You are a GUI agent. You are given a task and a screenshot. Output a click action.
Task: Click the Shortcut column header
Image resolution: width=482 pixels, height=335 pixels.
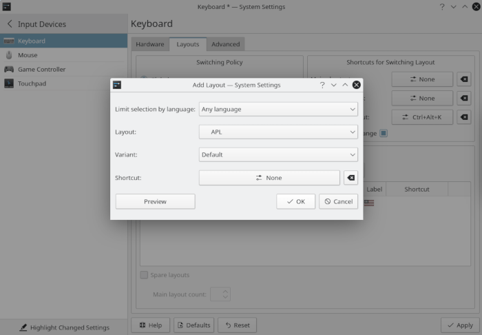[417, 189]
